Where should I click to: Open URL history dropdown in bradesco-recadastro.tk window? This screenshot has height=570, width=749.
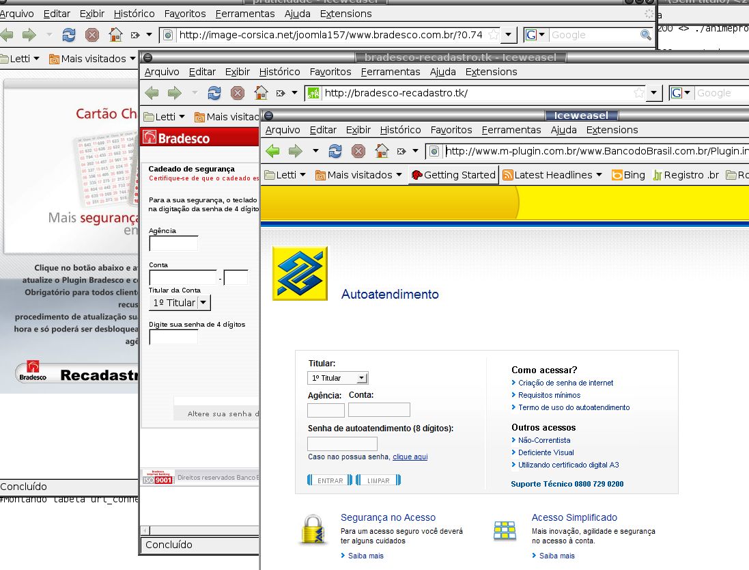(x=654, y=93)
